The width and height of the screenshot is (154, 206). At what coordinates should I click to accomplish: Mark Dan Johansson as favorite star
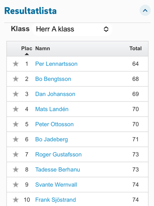click(x=16, y=94)
